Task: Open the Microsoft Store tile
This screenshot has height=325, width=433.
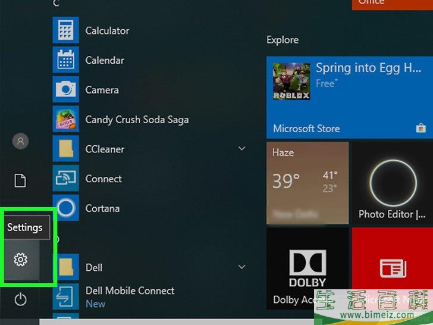Action: click(350, 97)
